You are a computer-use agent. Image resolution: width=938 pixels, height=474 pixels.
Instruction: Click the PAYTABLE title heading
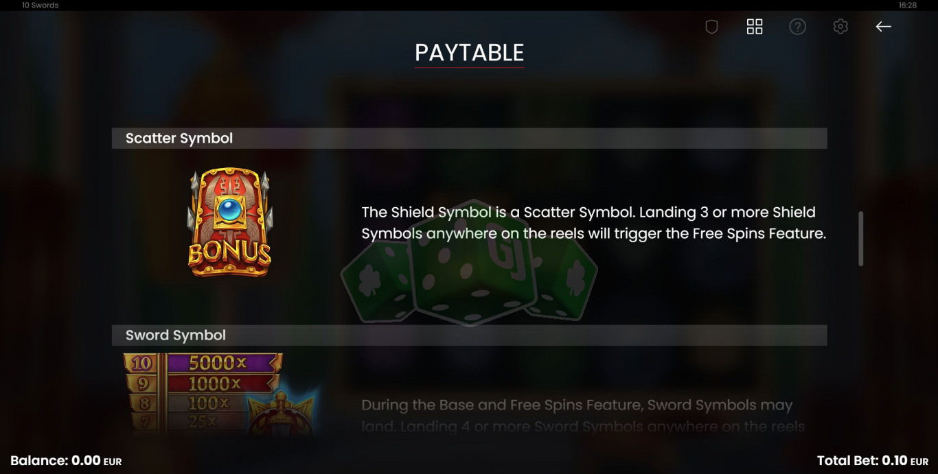[x=470, y=53]
